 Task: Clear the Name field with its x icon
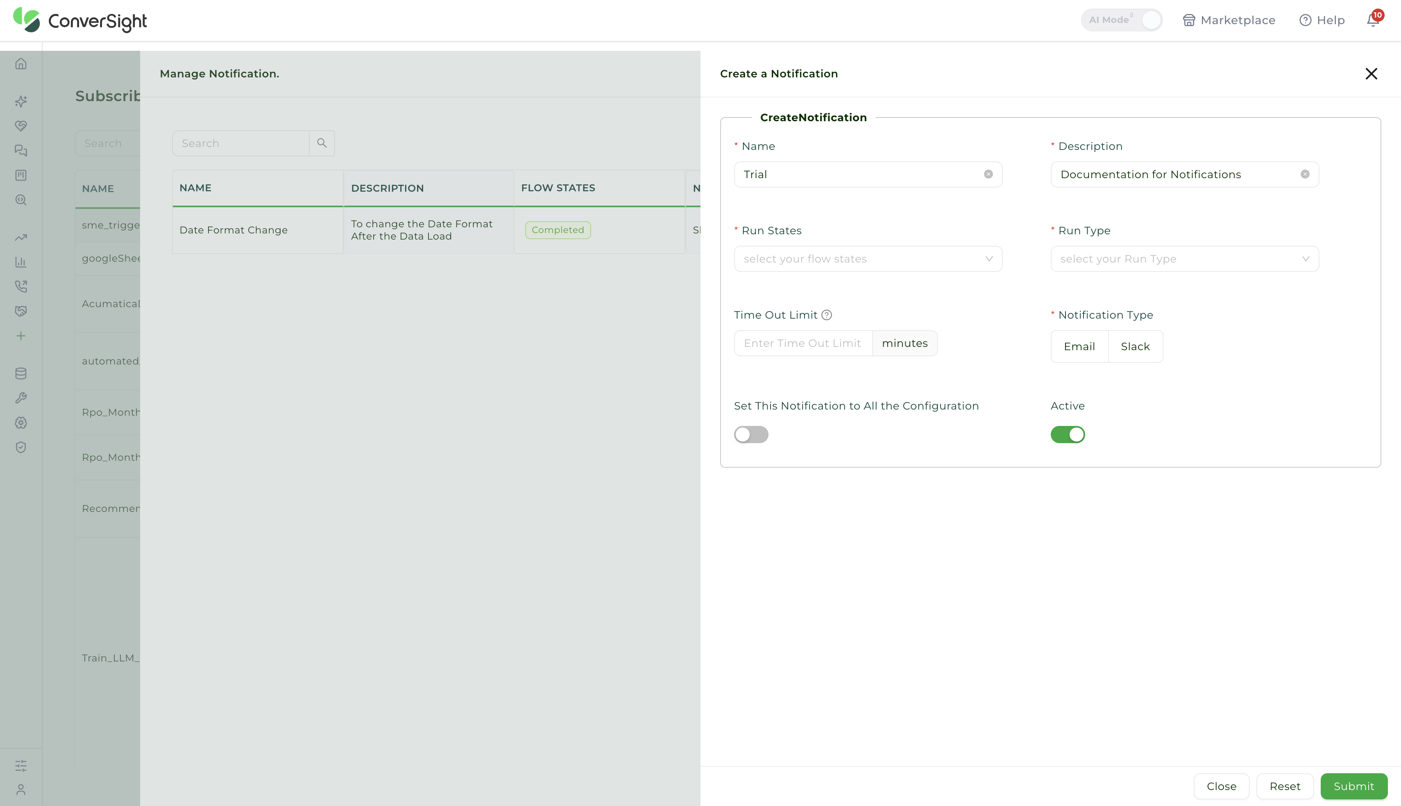(x=988, y=174)
